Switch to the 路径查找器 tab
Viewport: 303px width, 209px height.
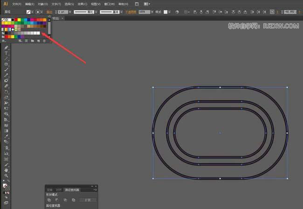pos(72,190)
